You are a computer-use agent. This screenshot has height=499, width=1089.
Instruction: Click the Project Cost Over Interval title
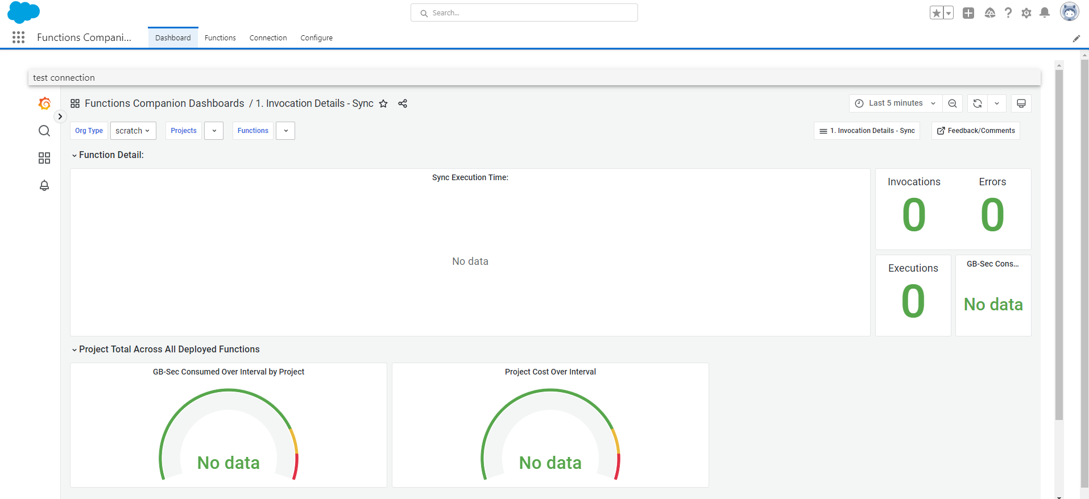click(x=550, y=372)
